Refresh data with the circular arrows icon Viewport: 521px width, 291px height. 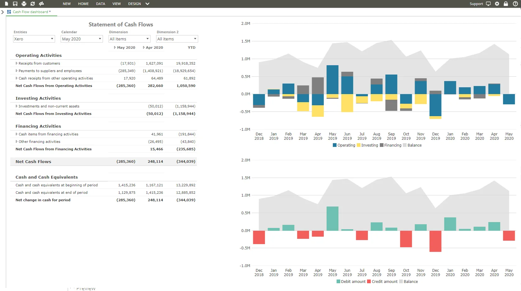33,4
